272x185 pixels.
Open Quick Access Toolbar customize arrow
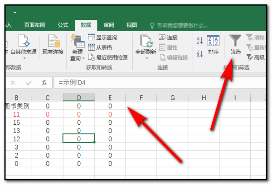pos(15,12)
